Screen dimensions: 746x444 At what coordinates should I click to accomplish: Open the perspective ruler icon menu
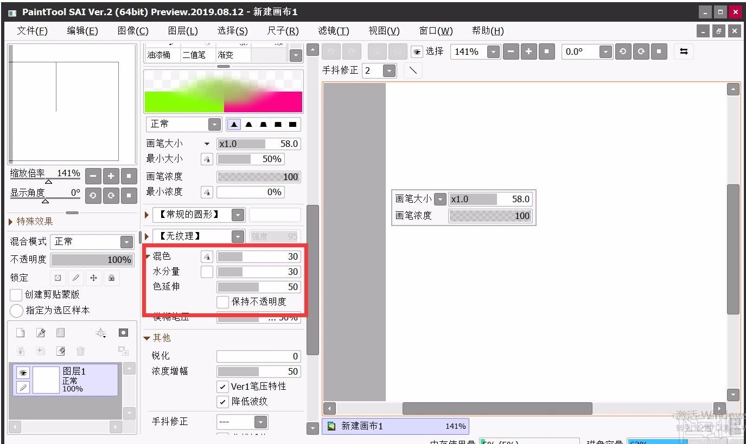click(x=101, y=333)
